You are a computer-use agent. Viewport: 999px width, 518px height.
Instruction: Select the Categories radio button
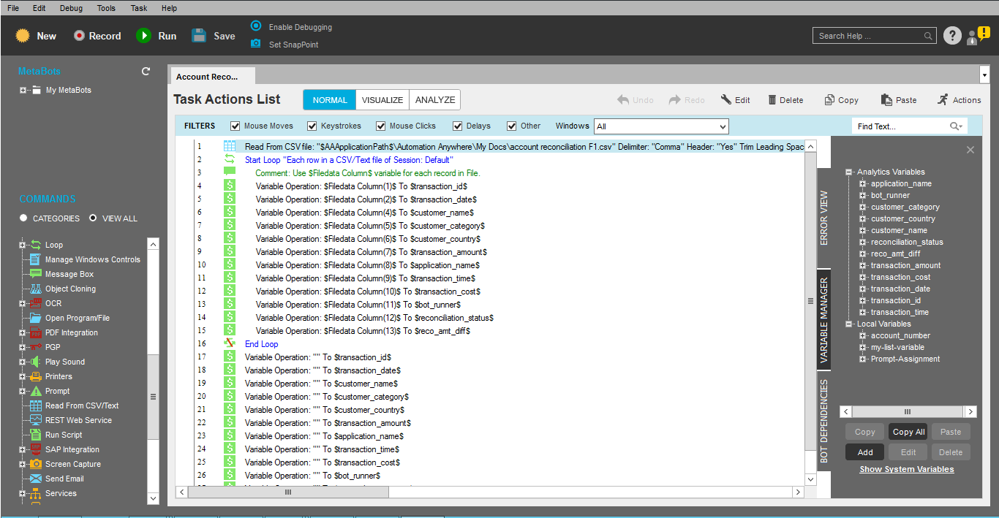[x=24, y=218]
